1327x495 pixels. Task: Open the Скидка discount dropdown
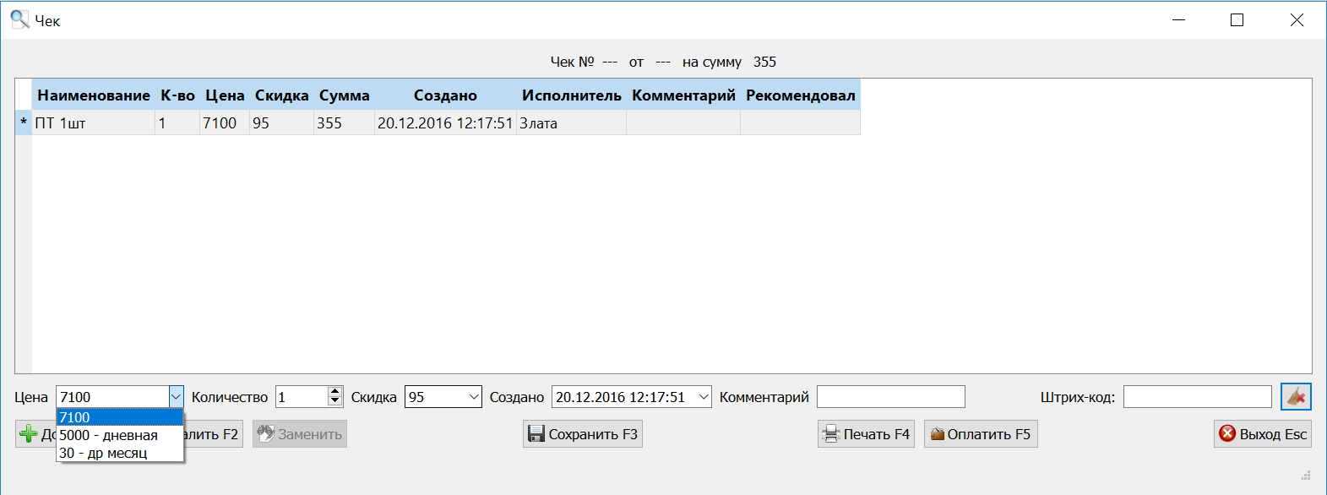tap(474, 396)
